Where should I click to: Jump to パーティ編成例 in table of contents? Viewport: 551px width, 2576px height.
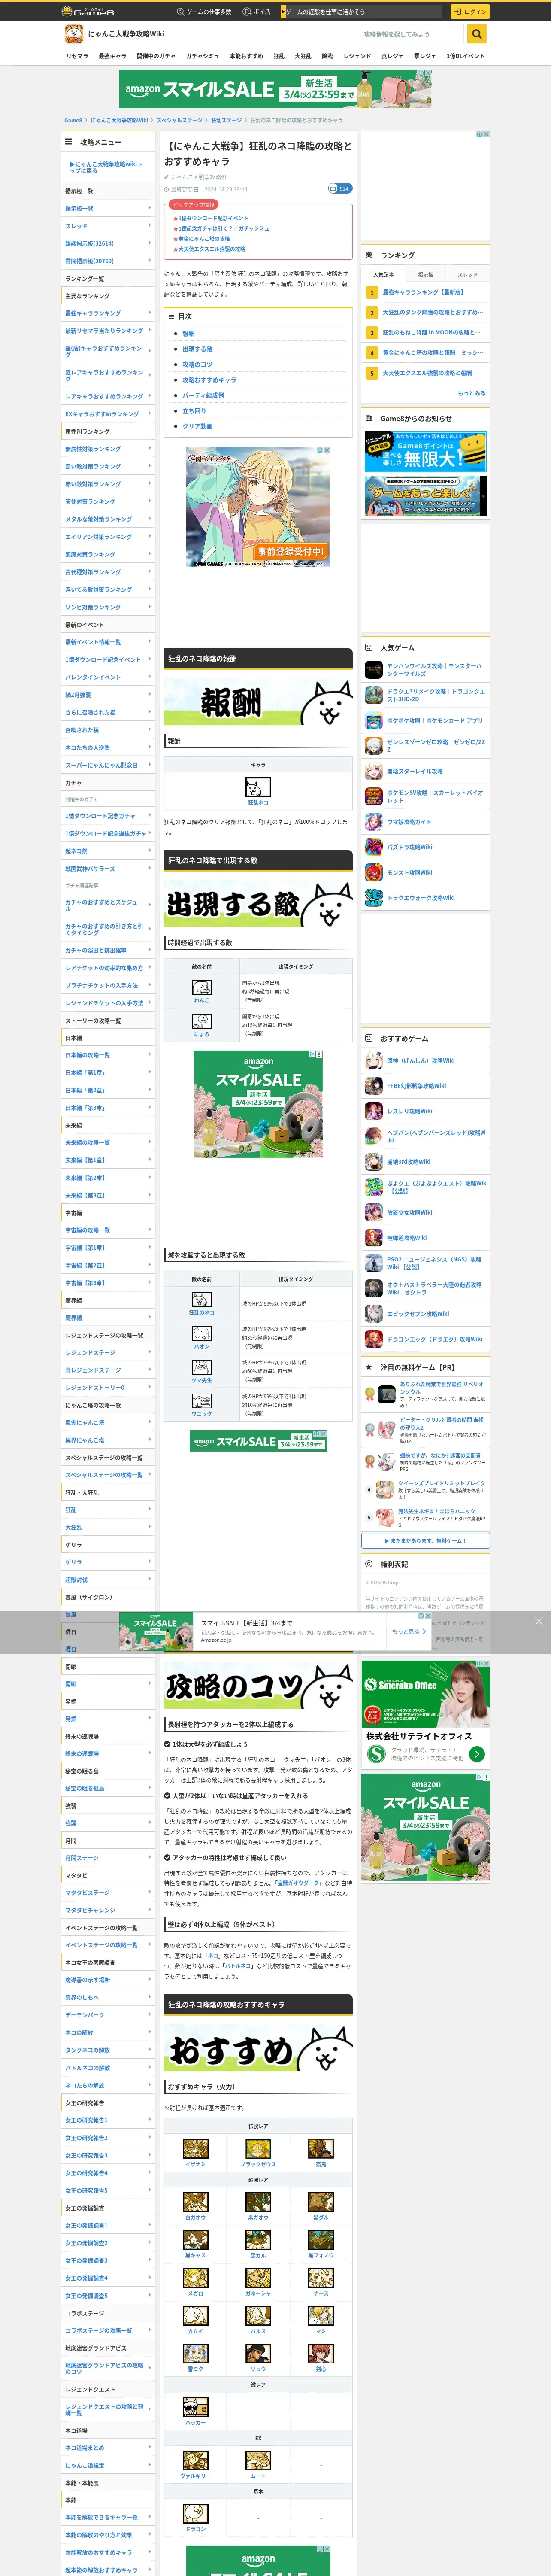(203, 395)
